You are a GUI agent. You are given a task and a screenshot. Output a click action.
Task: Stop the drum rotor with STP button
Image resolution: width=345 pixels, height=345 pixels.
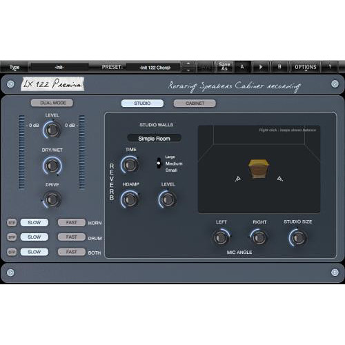click(12, 237)
